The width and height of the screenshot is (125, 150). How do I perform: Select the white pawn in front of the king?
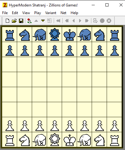(x=70, y=126)
